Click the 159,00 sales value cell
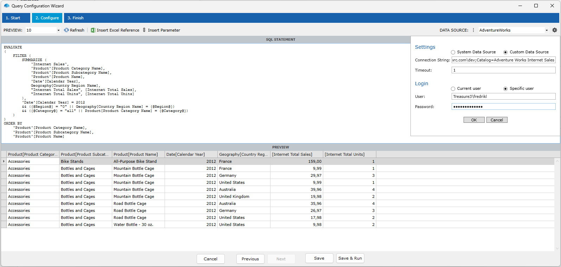Screen dimensions: 561x267 pyautogui.click(x=297, y=161)
